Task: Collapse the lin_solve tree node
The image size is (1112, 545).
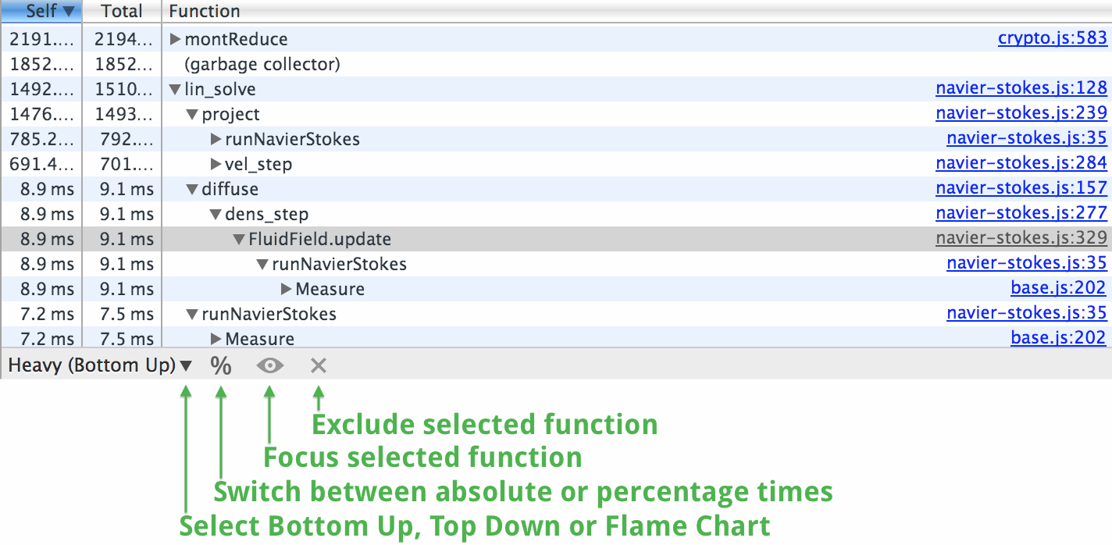Action: pos(175,90)
